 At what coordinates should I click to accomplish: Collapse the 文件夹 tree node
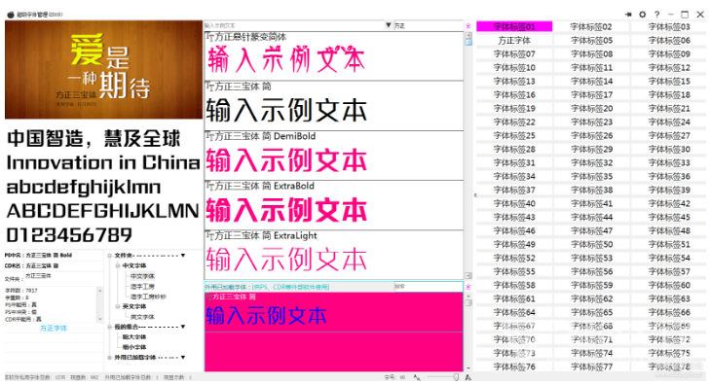coord(110,256)
